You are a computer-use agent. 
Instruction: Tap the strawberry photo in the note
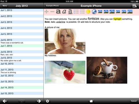coord(65,72)
